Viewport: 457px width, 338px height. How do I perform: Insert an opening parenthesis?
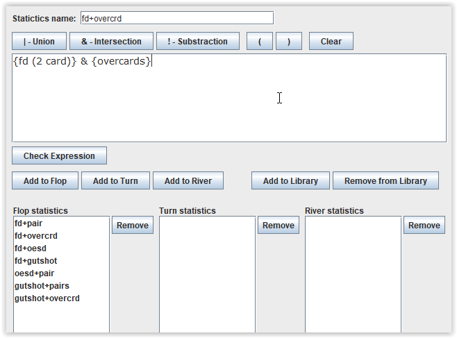click(260, 42)
